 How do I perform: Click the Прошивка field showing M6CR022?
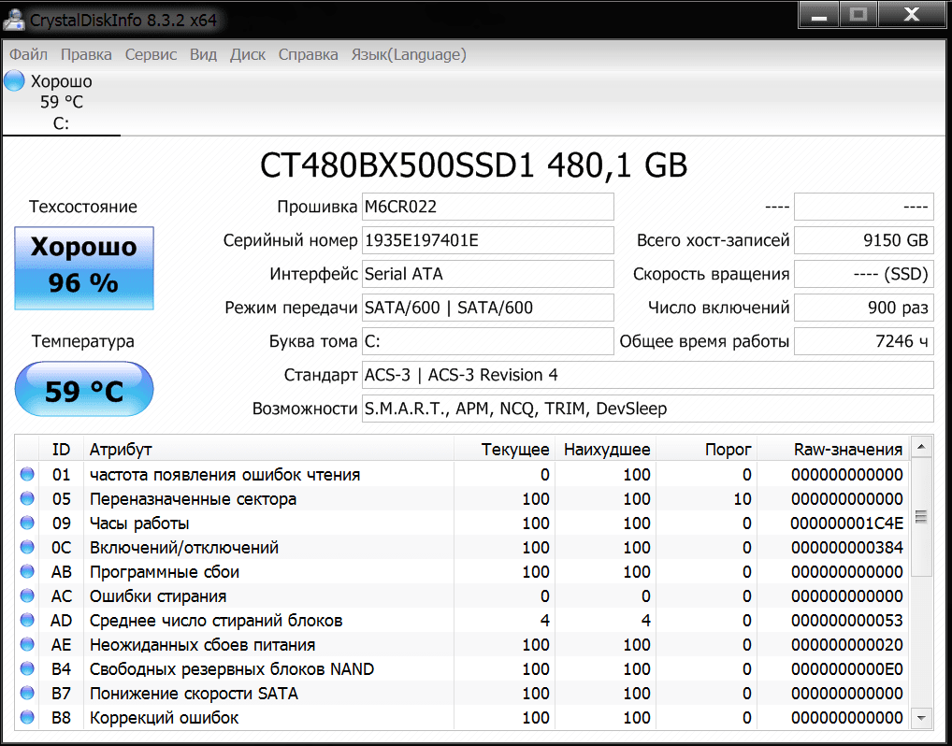[x=487, y=207]
